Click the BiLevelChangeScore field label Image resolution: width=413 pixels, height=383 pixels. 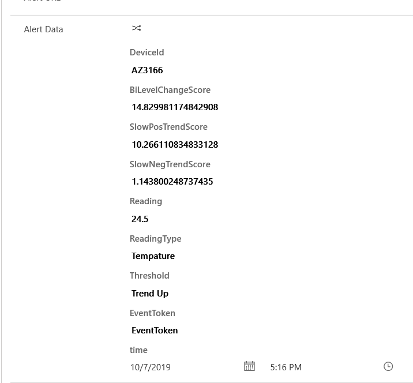(170, 90)
